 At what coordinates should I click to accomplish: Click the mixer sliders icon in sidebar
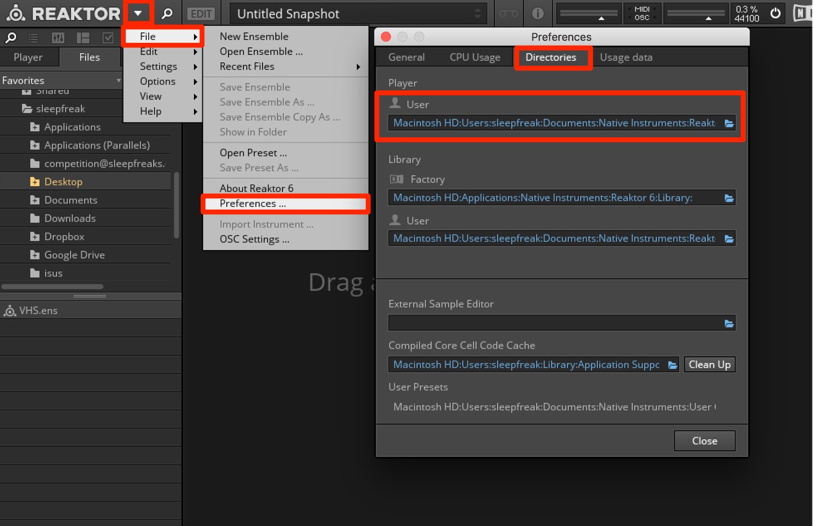58,37
